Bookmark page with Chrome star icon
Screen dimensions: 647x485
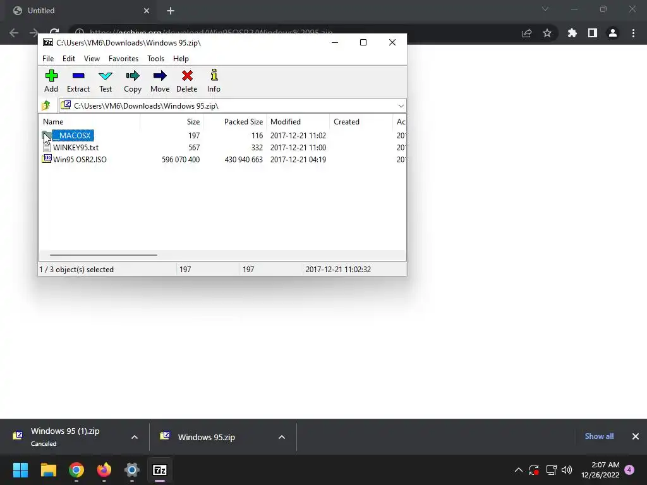coord(547,33)
